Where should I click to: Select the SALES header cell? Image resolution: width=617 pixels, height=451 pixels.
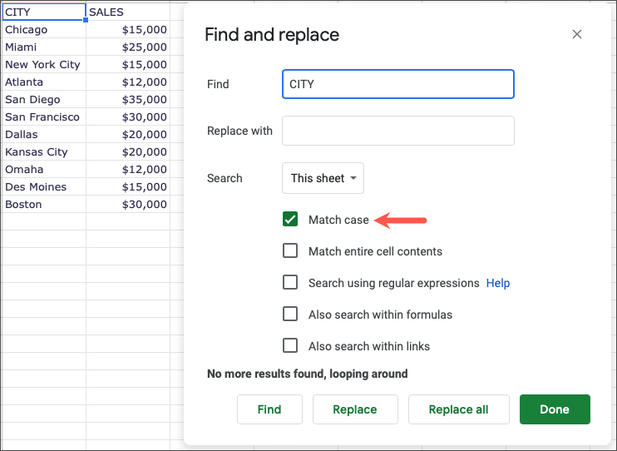pyautogui.click(x=127, y=12)
